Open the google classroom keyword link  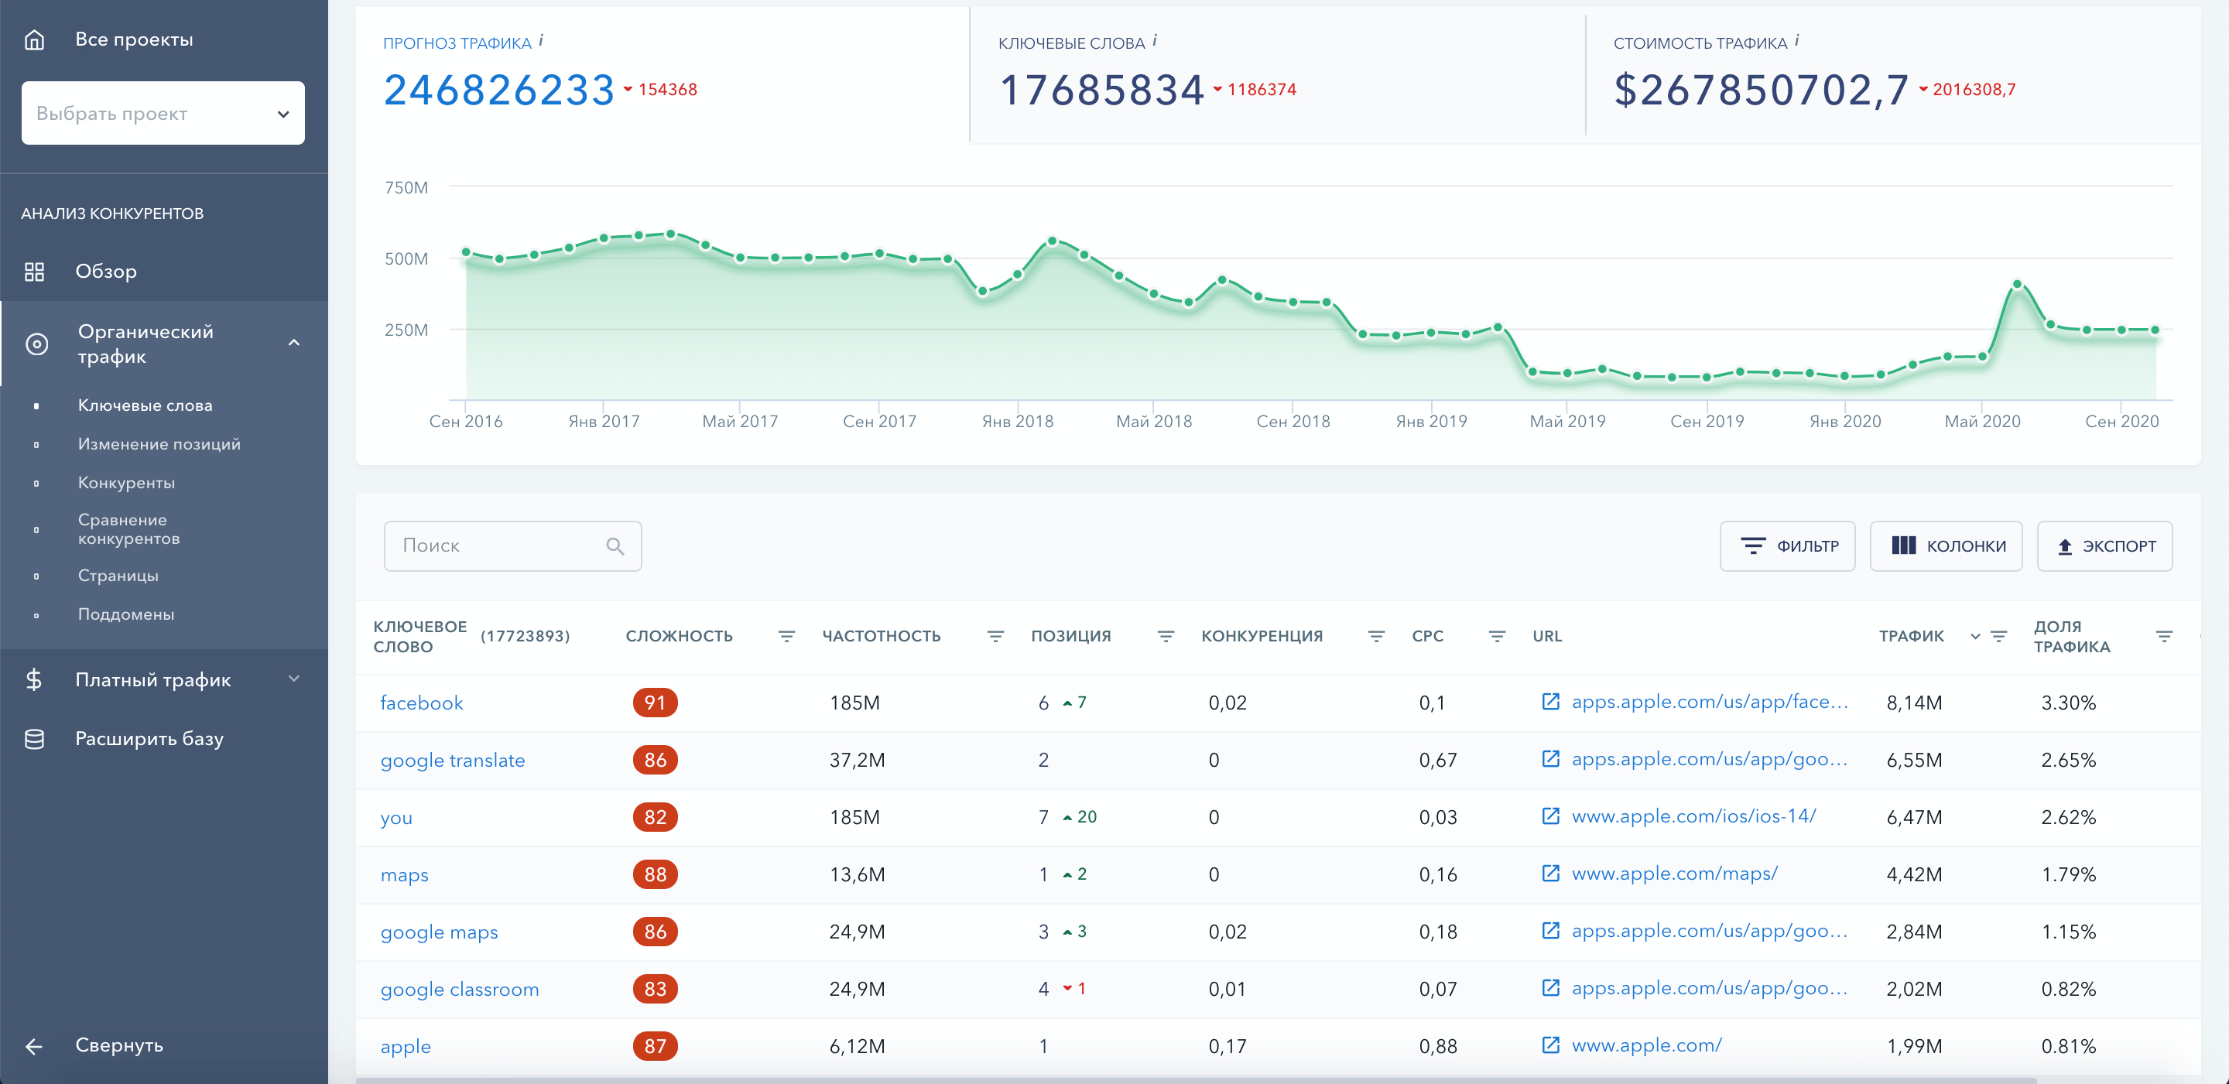tap(460, 989)
